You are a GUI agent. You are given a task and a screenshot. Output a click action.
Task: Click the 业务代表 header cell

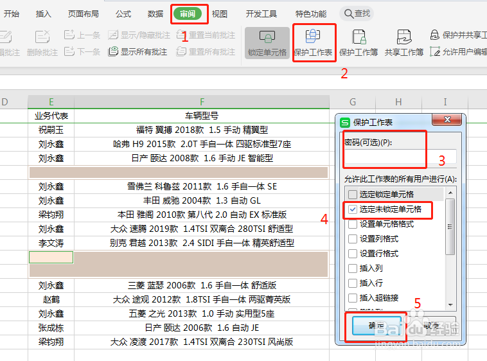pos(51,116)
